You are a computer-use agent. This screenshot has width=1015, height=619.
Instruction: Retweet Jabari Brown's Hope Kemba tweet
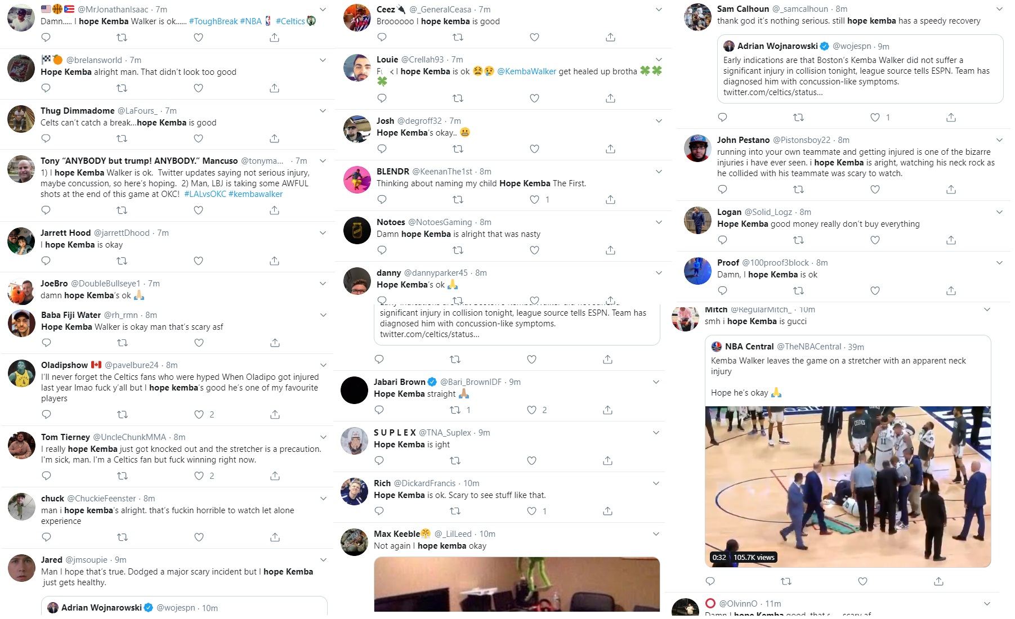pyautogui.click(x=455, y=410)
